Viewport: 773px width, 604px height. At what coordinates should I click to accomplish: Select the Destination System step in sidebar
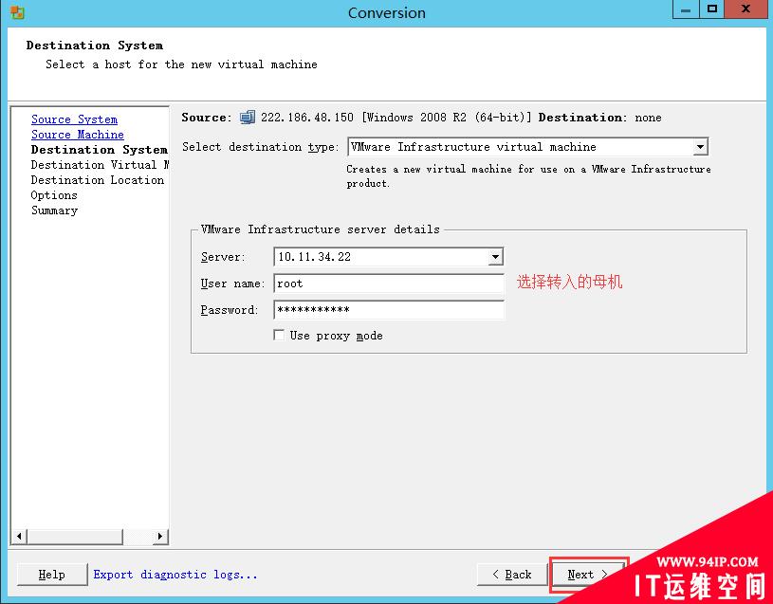tap(99, 149)
